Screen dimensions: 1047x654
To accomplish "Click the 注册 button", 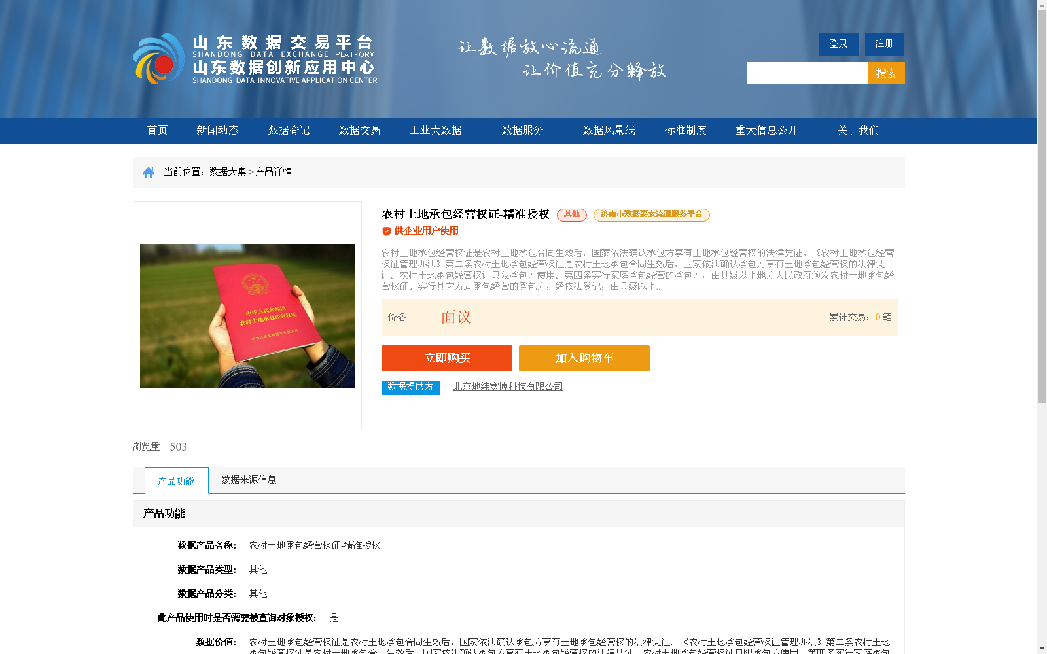I will (x=885, y=44).
